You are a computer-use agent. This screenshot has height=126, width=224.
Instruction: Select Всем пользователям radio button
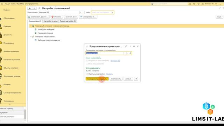click(87, 64)
